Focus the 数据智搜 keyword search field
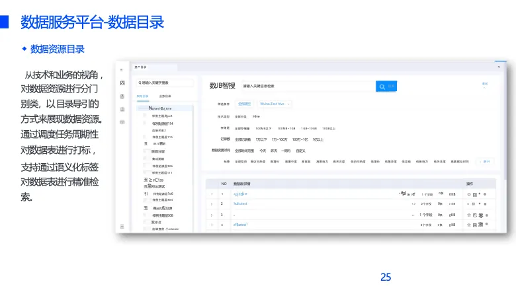This screenshot has height=290, width=516. [309, 86]
